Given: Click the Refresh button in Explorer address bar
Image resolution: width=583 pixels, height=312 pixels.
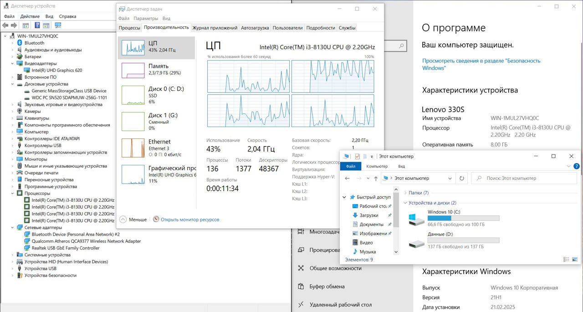Looking at the screenshot, I should [x=462, y=179].
